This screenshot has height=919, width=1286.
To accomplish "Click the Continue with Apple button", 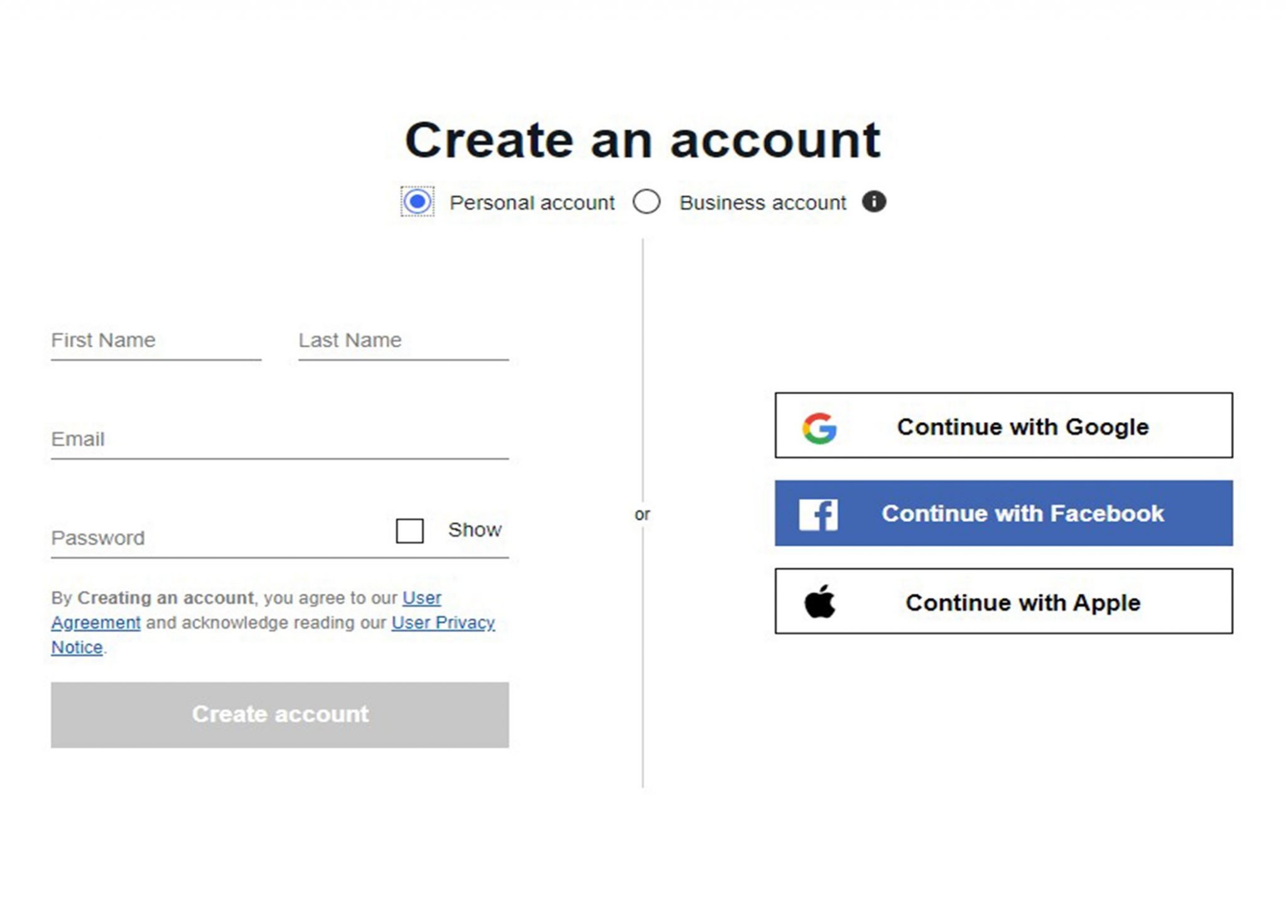I will coord(1003,602).
